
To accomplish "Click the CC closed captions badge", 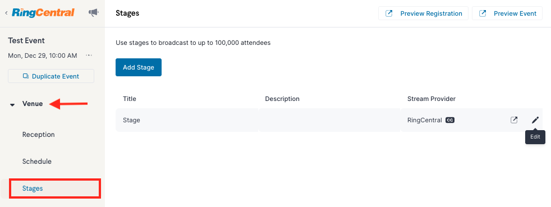I will point(450,120).
